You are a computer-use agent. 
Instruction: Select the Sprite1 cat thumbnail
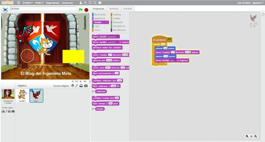click(x=22, y=96)
